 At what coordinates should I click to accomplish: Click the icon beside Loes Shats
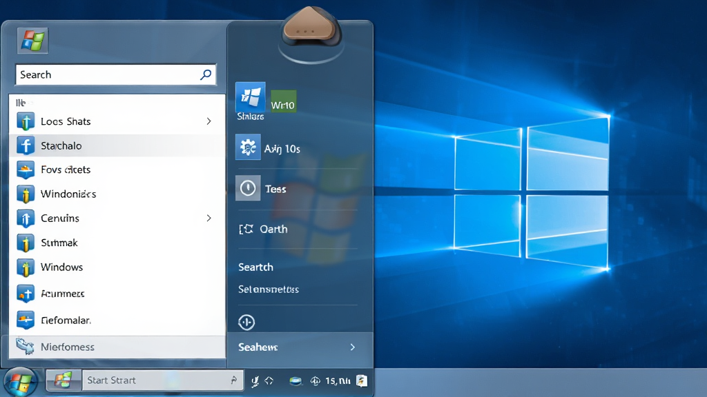[26, 121]
